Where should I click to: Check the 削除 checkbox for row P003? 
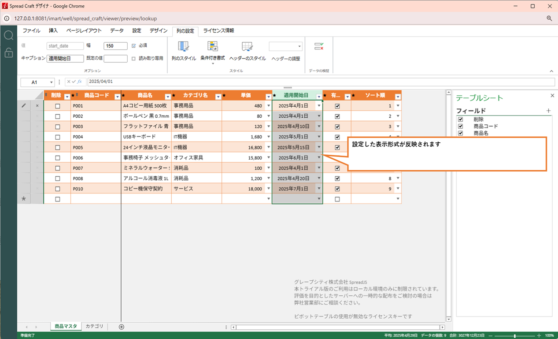[58, 127]
